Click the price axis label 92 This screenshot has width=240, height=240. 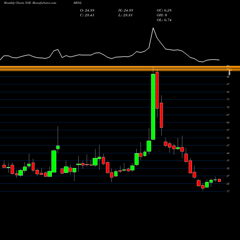point(228,77)
